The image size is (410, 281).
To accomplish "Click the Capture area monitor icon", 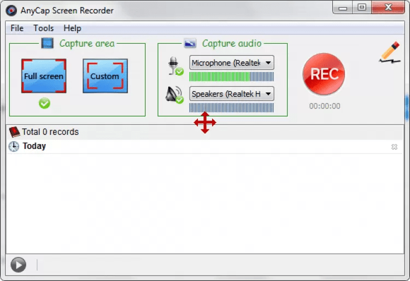I will [x=48, y=43].
